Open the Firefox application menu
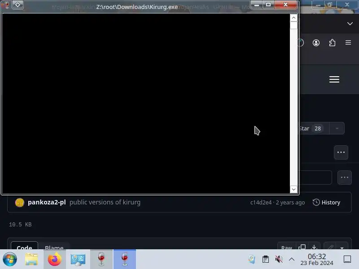This screenshot has height=269, width=359. (x=348, y=43)
